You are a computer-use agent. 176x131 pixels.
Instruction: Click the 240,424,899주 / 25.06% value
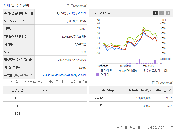click(72, 60)
